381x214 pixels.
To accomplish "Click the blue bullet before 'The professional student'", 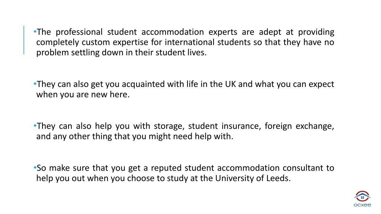I will [35, 32].
